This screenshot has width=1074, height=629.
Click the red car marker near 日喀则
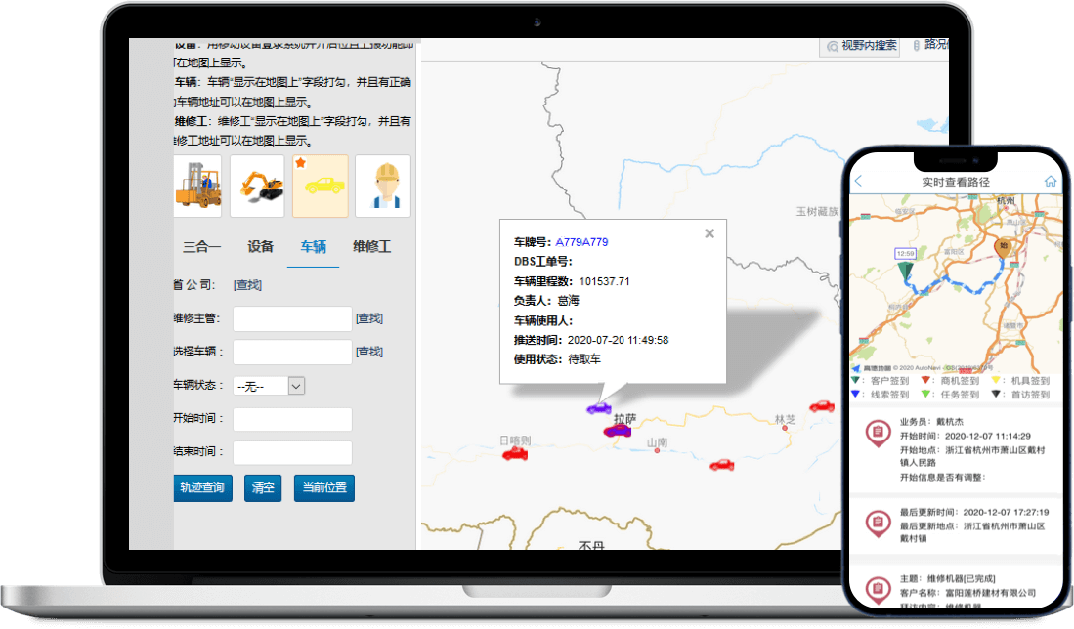point(515,454)
